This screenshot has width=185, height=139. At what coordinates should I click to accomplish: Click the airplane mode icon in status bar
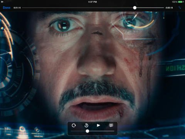[x=2, y=2]
